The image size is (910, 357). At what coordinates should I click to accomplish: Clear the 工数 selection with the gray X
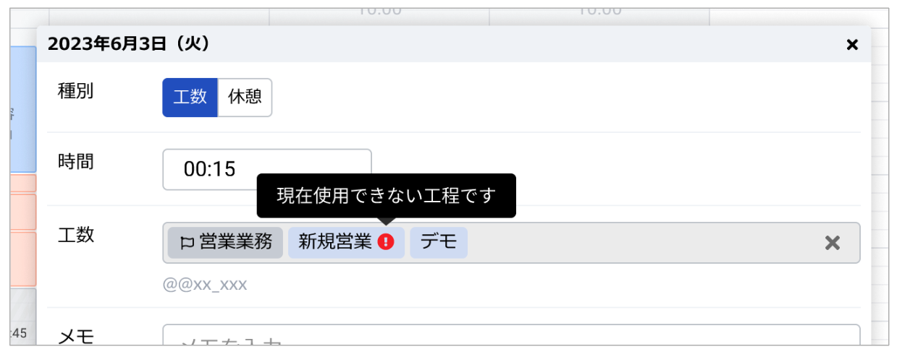[x=833, y=243]
